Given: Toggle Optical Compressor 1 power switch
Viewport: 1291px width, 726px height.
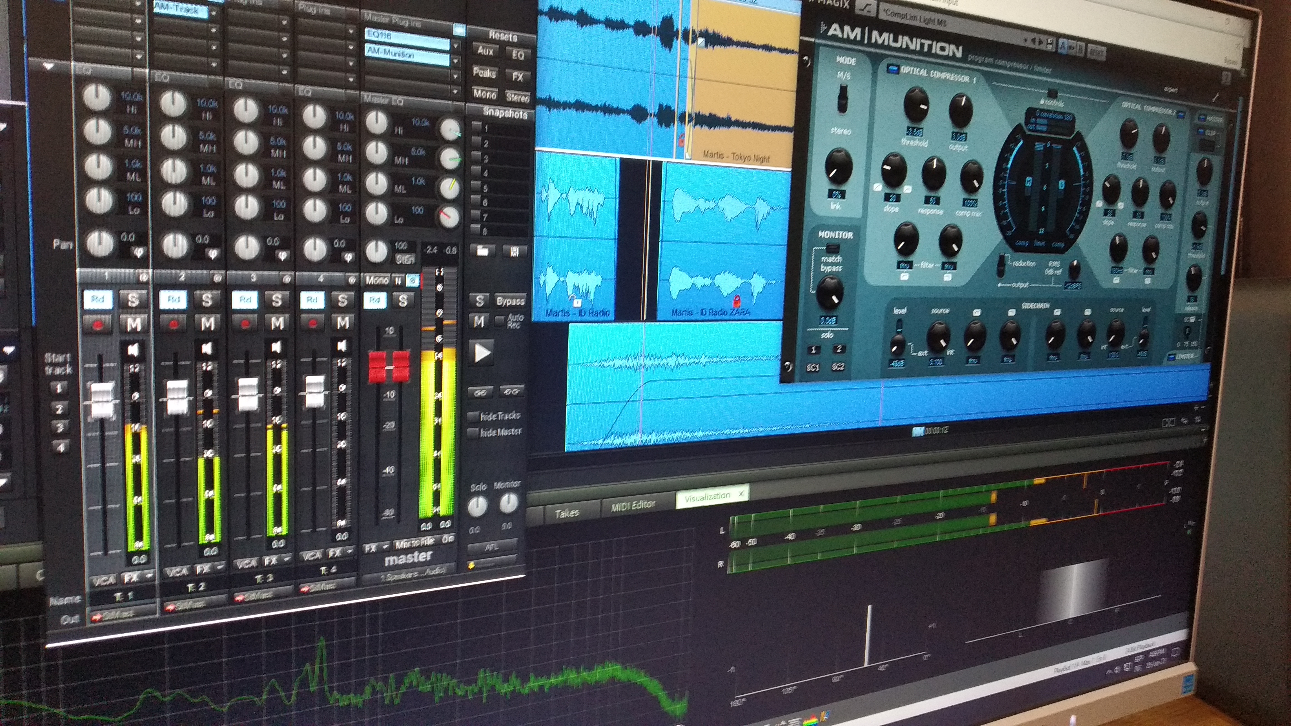Looking at the screenshot, I should (x=892, y=69).
